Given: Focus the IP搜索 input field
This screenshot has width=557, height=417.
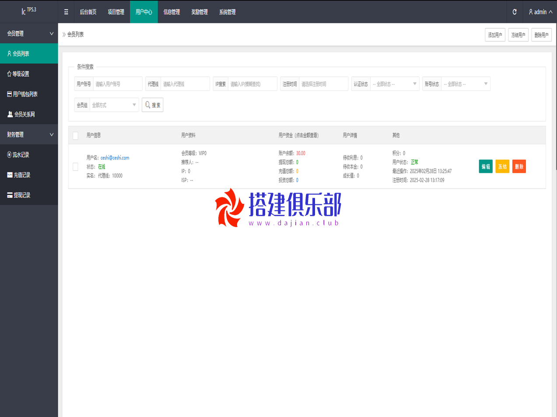Looking at the screenshot, I should [x=252, y=84].
